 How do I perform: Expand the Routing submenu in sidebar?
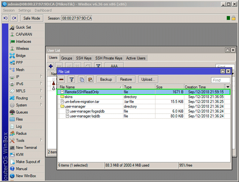pyautogui.click(x=41, y=98)
